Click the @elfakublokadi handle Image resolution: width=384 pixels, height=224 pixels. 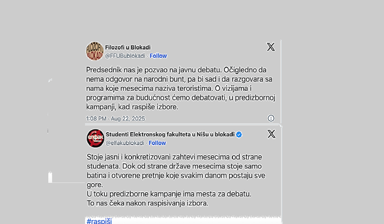(x=125, y=143)
